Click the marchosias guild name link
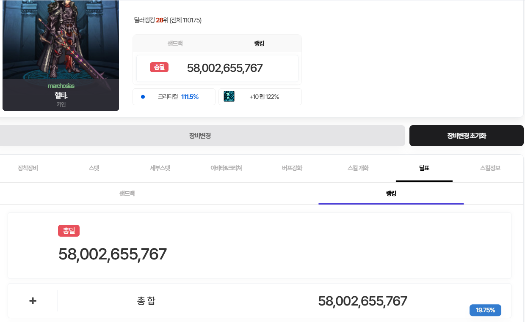The image size is (525, 322). pyautogui.click(x=61, y=86)
